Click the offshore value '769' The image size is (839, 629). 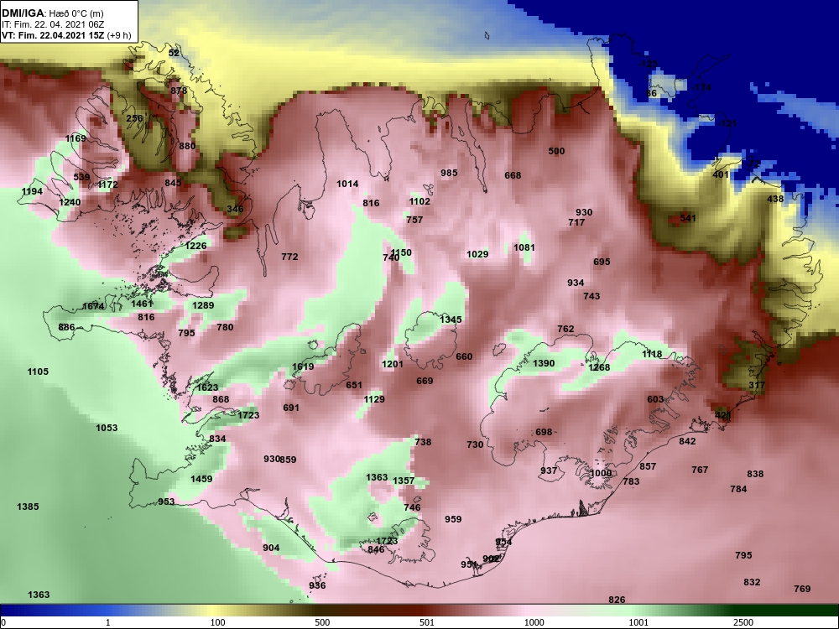click(802, 589)
